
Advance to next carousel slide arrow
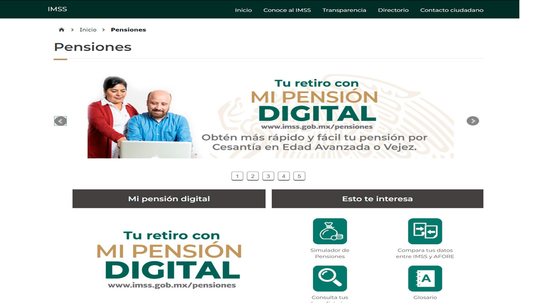473,121
